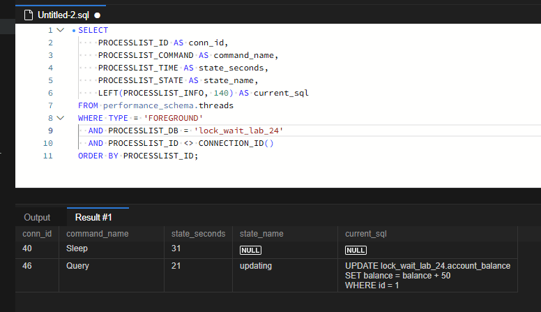Switch to the Result #1 tab
This screenshot has width=541, height=312.
93,217
